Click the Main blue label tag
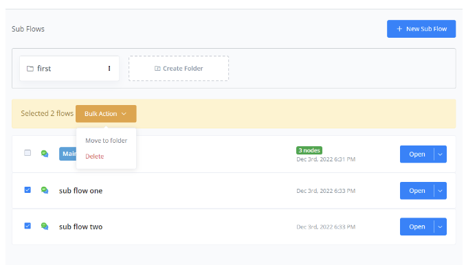The width and height of the screenshot is (466, 265). [x=68, y=154]
